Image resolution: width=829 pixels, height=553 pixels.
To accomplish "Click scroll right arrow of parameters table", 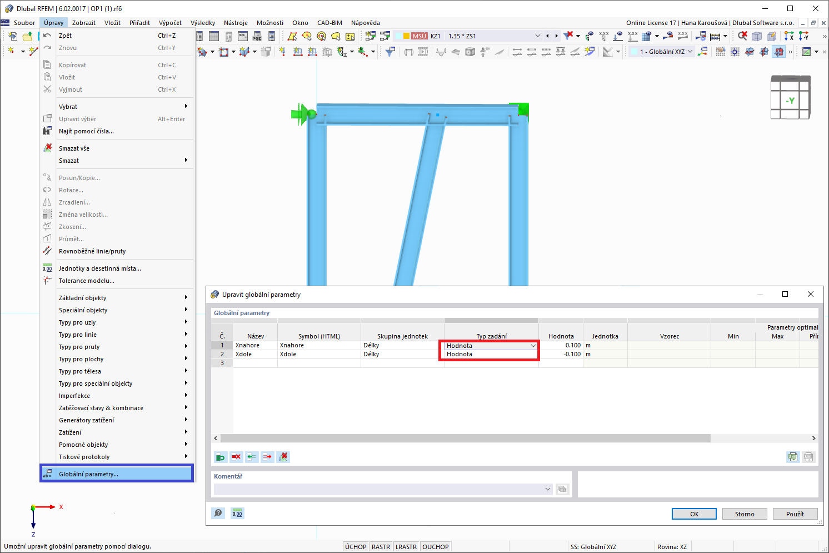I will tap(813, 438).
